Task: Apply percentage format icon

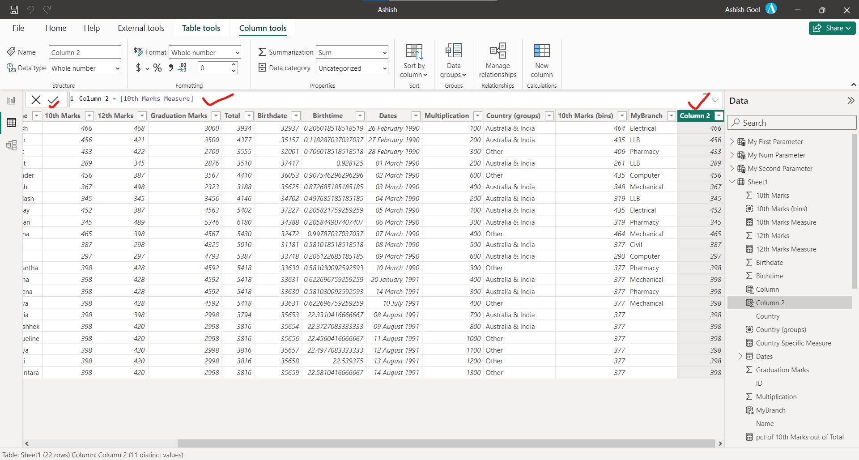Action: tap(157, 68)
